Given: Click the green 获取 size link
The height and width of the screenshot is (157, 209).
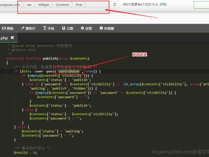Looking at the screenshot, I should 163,5.
